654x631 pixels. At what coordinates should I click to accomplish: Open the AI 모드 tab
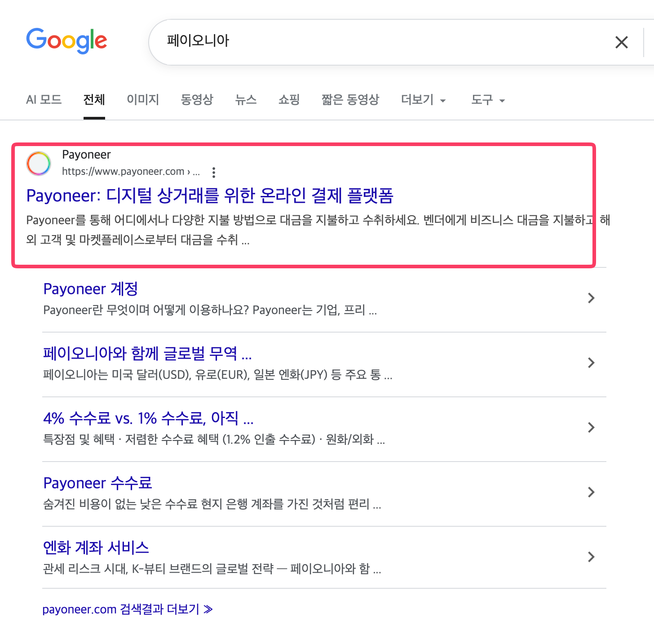pyautogui.click(x=44, y=99)
